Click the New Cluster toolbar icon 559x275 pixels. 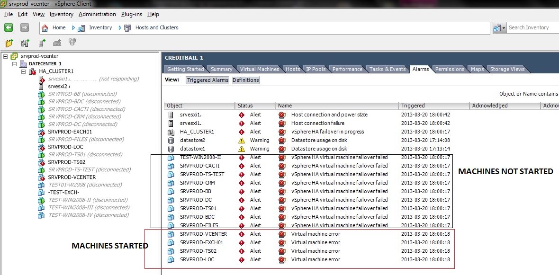25,43
